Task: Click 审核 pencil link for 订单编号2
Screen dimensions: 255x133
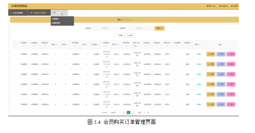Action: click(x=198, y=64)
